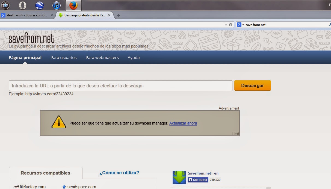Open the Google search engine selector
Viewport: 331px width, 189px height.
pos(240,25)
